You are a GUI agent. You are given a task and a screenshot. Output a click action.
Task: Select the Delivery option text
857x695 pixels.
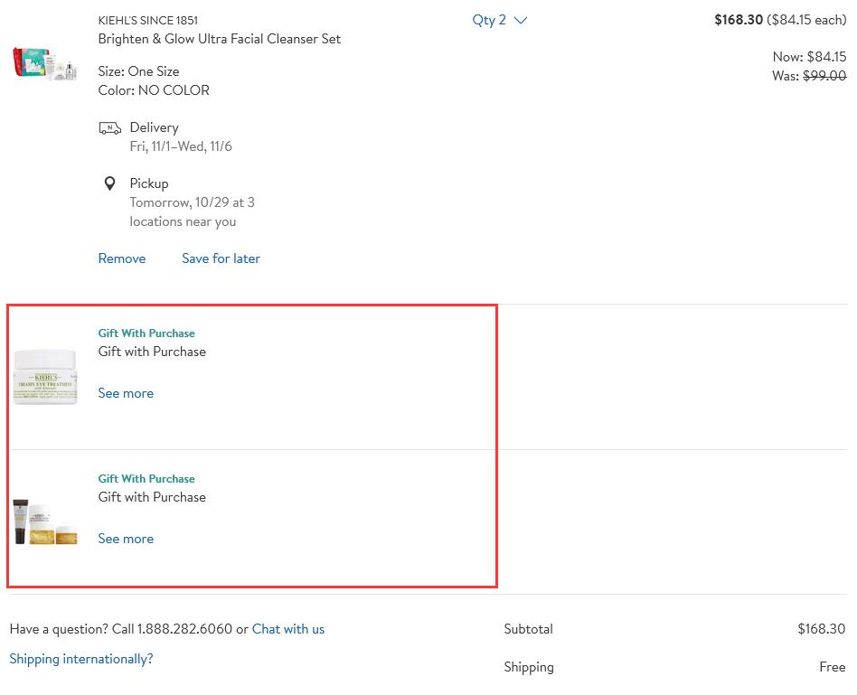tap(154, 127)
